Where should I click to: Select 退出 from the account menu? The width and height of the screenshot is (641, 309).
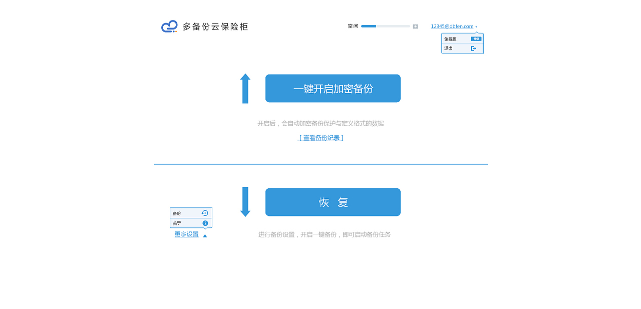tap(447, 48)
